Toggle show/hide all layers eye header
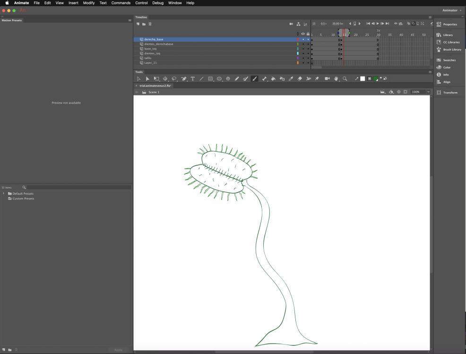Screen dimensions: 466x354 pos(303,34)
